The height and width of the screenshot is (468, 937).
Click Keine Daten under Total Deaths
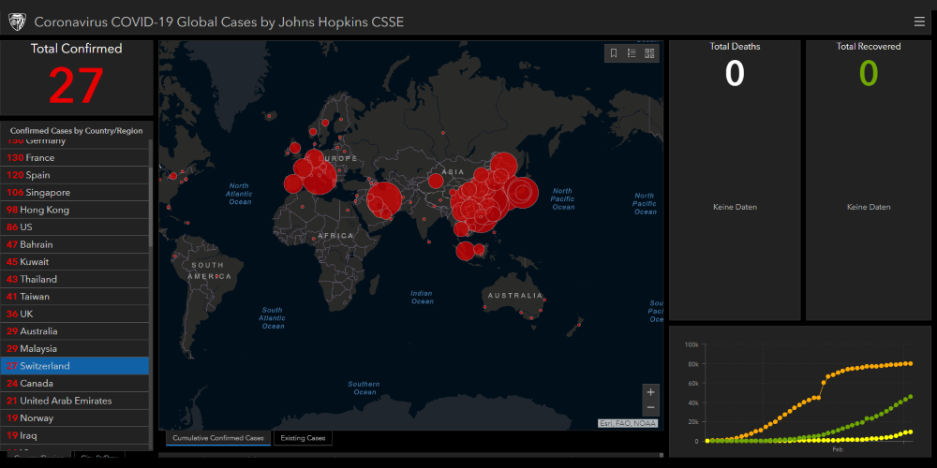tap(735, 207)
